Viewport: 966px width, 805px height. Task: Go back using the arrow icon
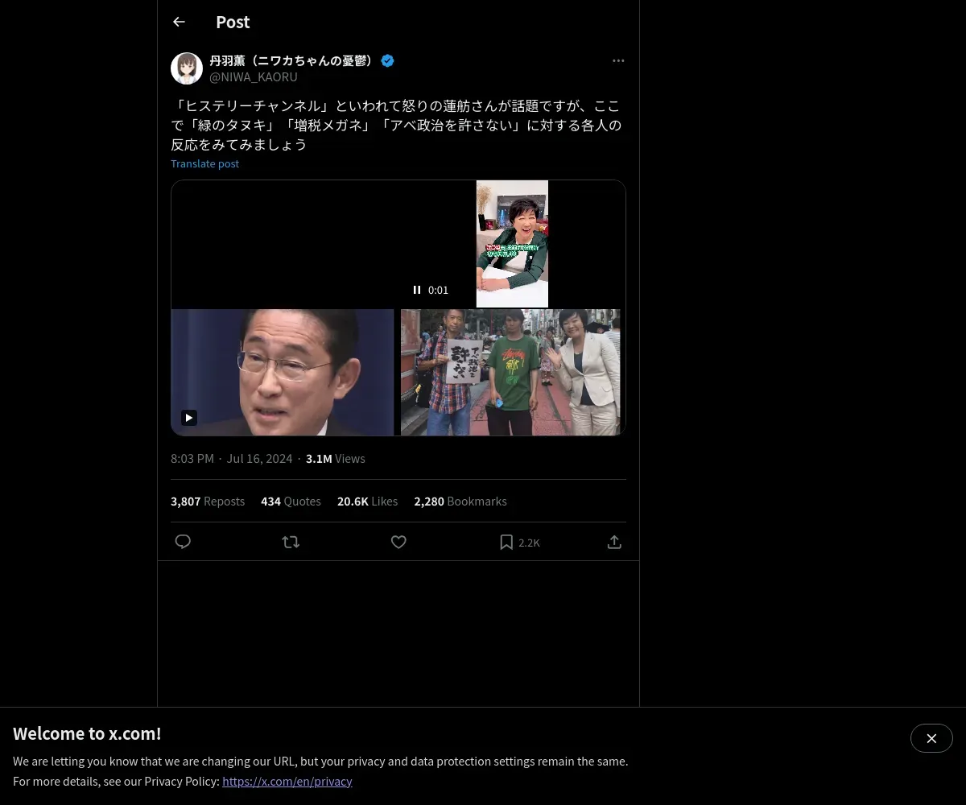click(179, 22)
